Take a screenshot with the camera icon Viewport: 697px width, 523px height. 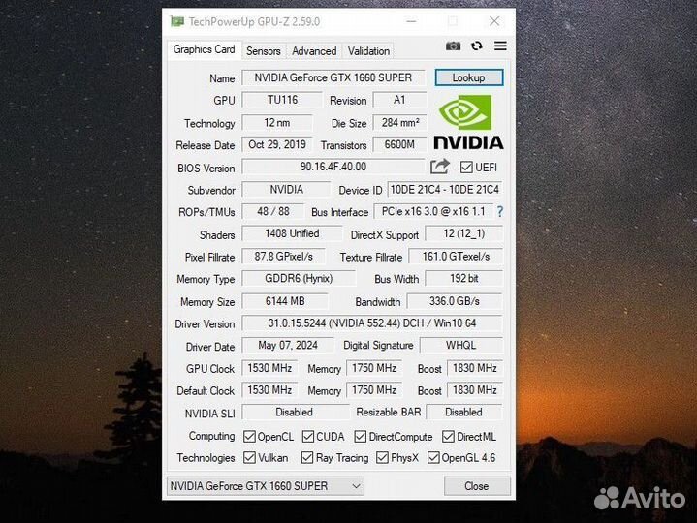453,46
